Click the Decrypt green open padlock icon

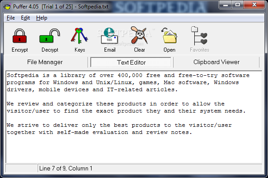pos(50,36)
